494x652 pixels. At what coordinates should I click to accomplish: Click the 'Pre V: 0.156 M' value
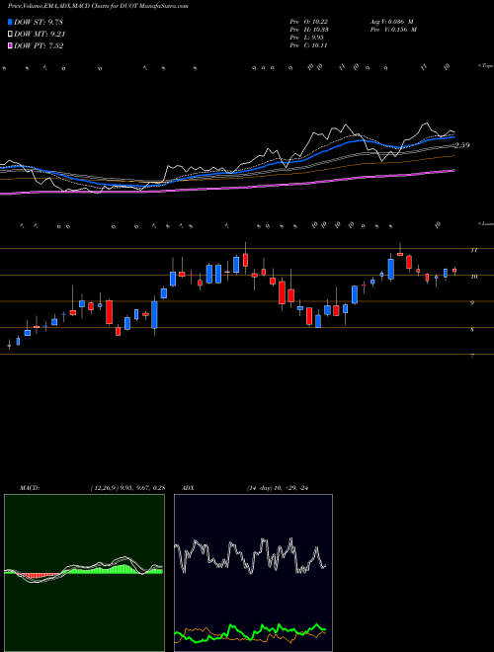pos(393,30)
